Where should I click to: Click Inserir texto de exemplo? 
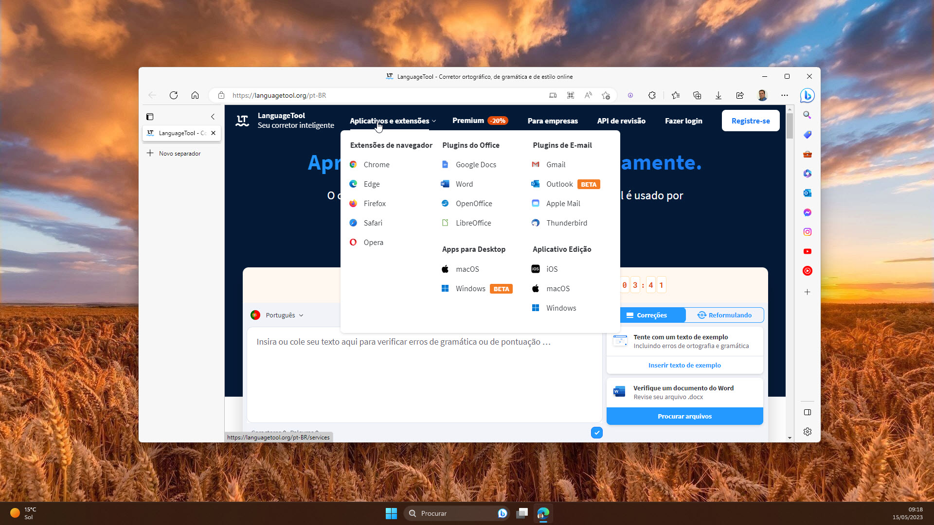[x=684, y=365]
